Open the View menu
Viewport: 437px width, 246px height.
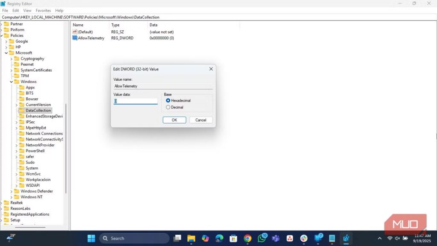27,10
